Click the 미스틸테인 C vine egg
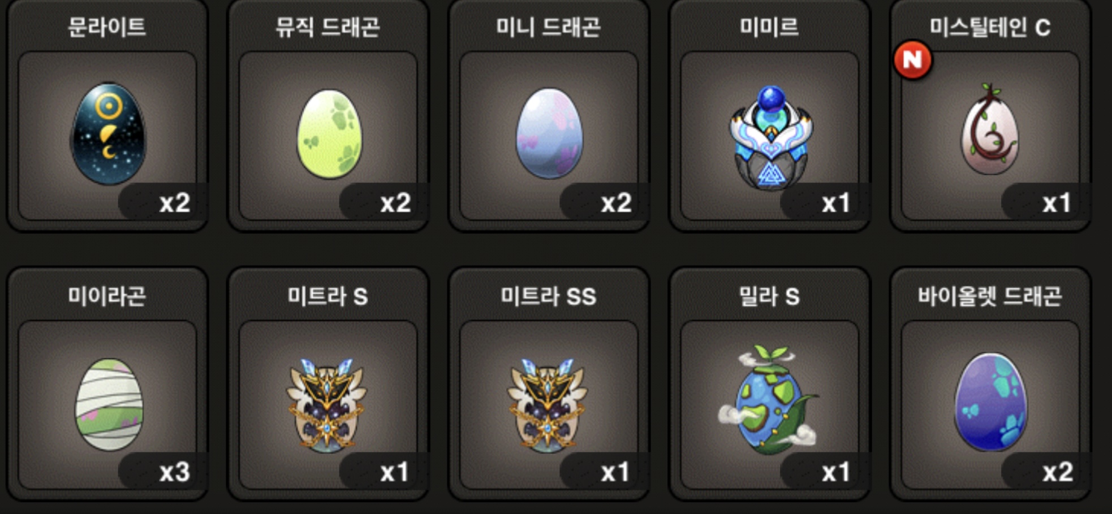Viewport: 1112px width, 514px height. tap(990, 129)
